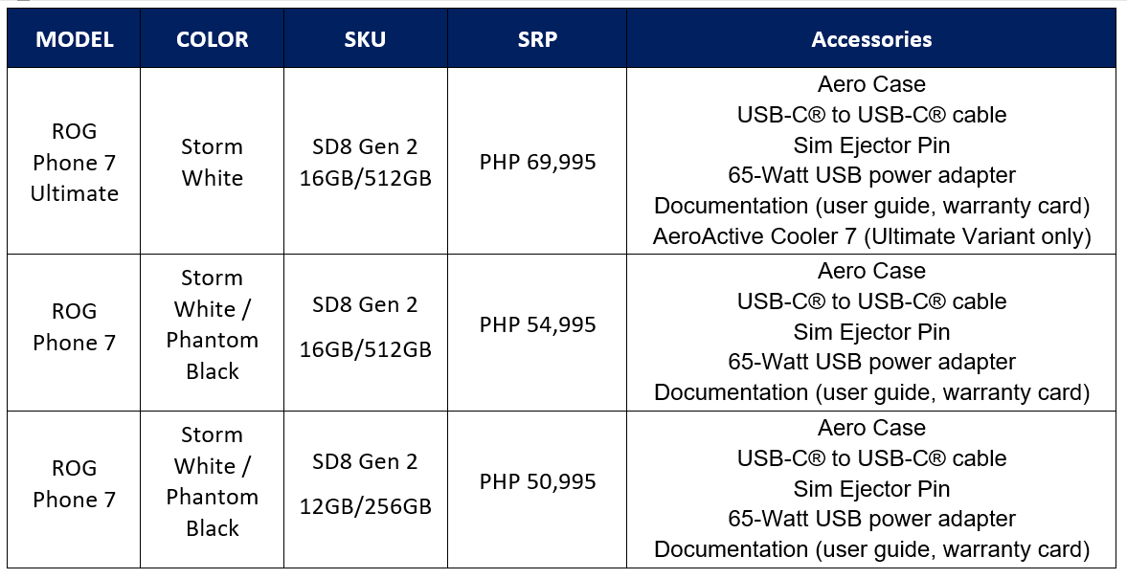Click Phantom Black in the last row
1127x579 pixels.
[x=212, y=512]
